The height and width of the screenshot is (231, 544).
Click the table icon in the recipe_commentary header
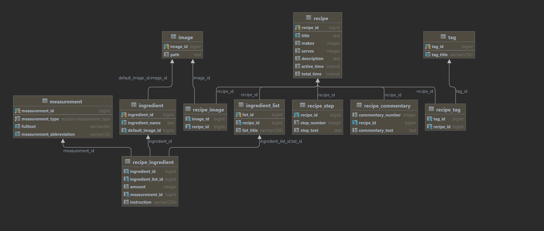pyautogui.click(x=359, y=105)
